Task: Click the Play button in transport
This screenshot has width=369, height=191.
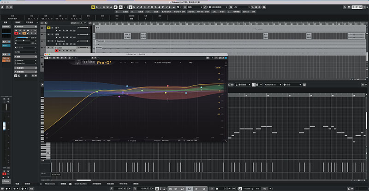Action: point(196,189)
